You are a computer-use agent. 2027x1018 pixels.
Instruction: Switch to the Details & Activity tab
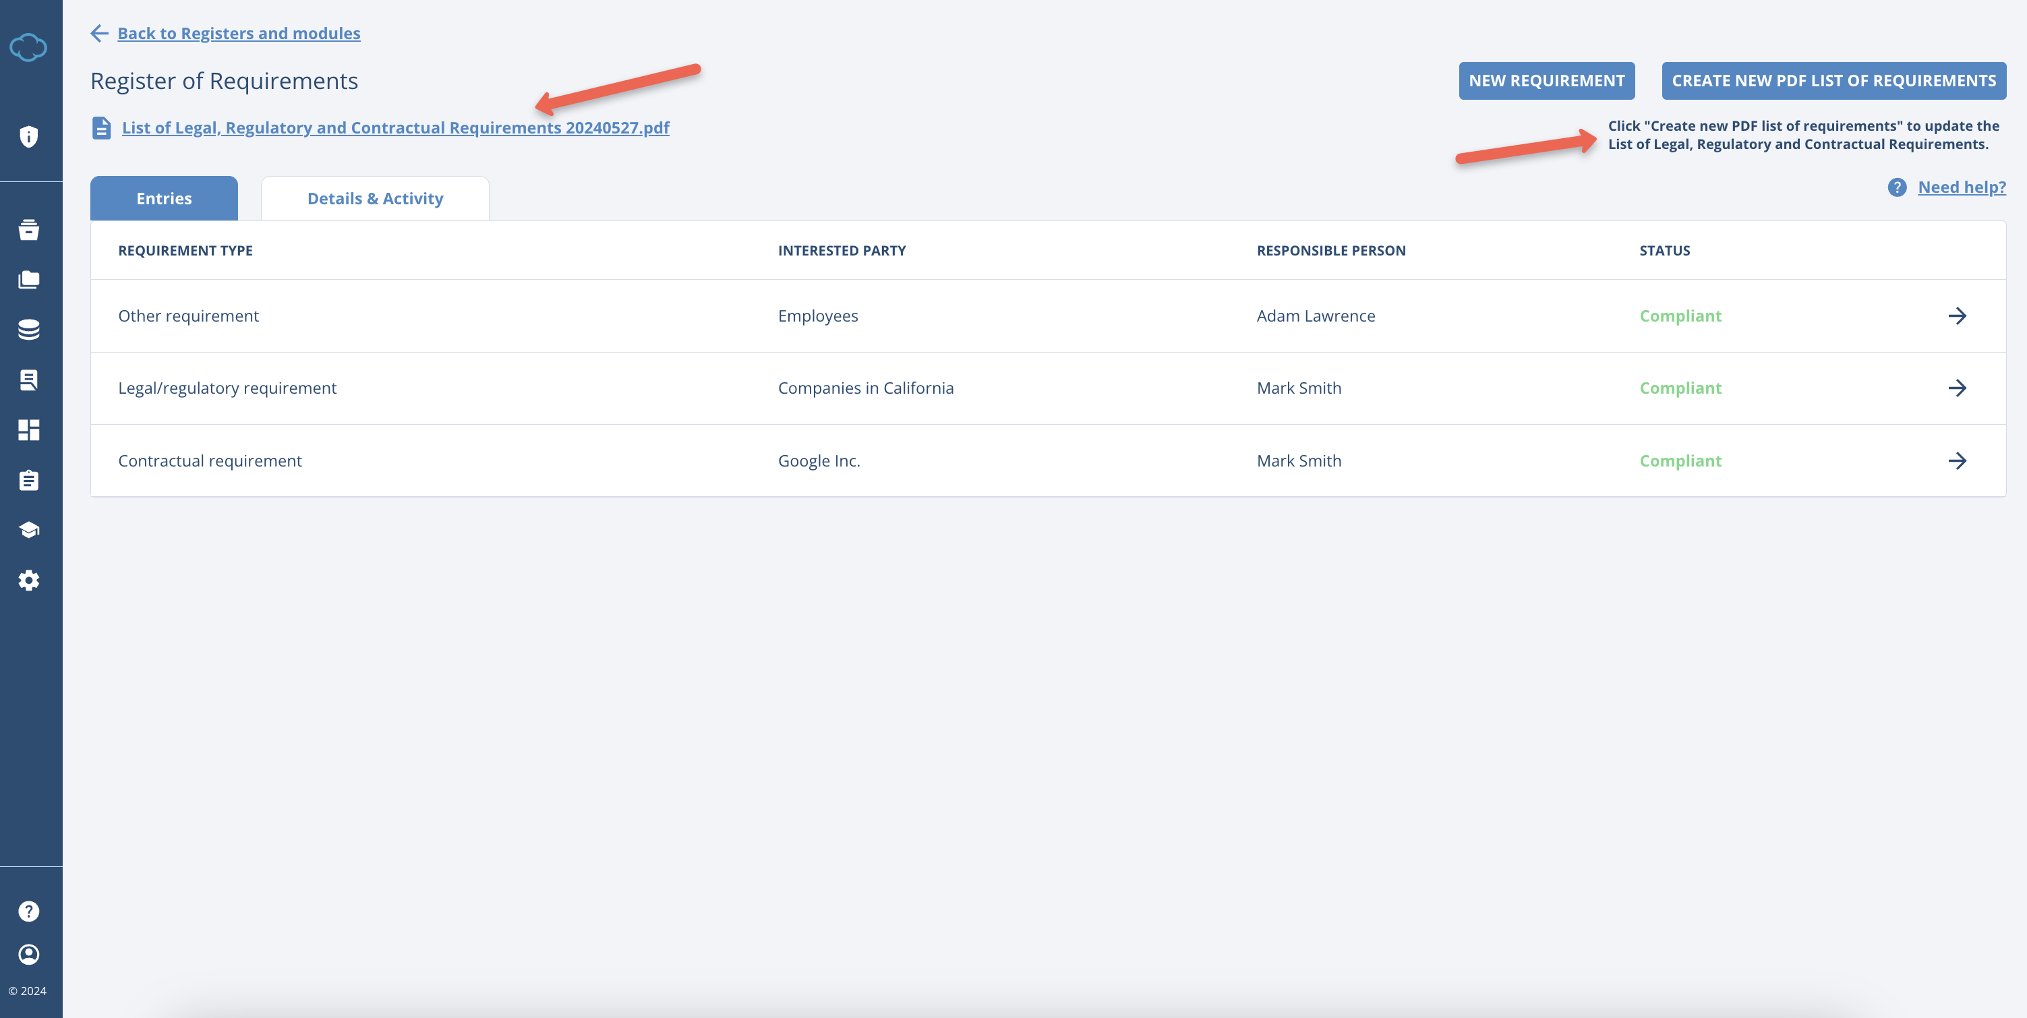pos(374,199)
